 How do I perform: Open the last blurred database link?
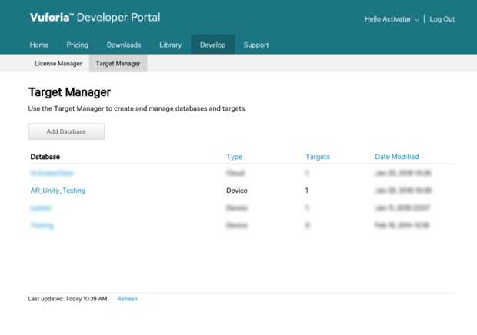[42, 225]
